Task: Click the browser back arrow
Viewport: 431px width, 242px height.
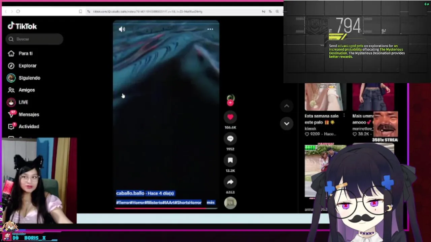Action: click(6, 11)
